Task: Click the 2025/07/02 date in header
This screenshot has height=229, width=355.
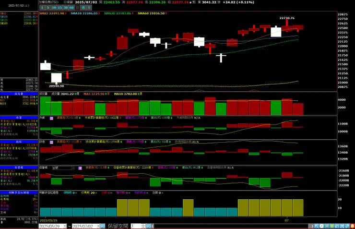Action: pos(86,2)
